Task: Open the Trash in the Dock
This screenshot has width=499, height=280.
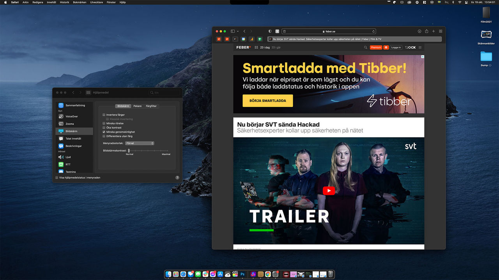Action: (x=330, y=274)
